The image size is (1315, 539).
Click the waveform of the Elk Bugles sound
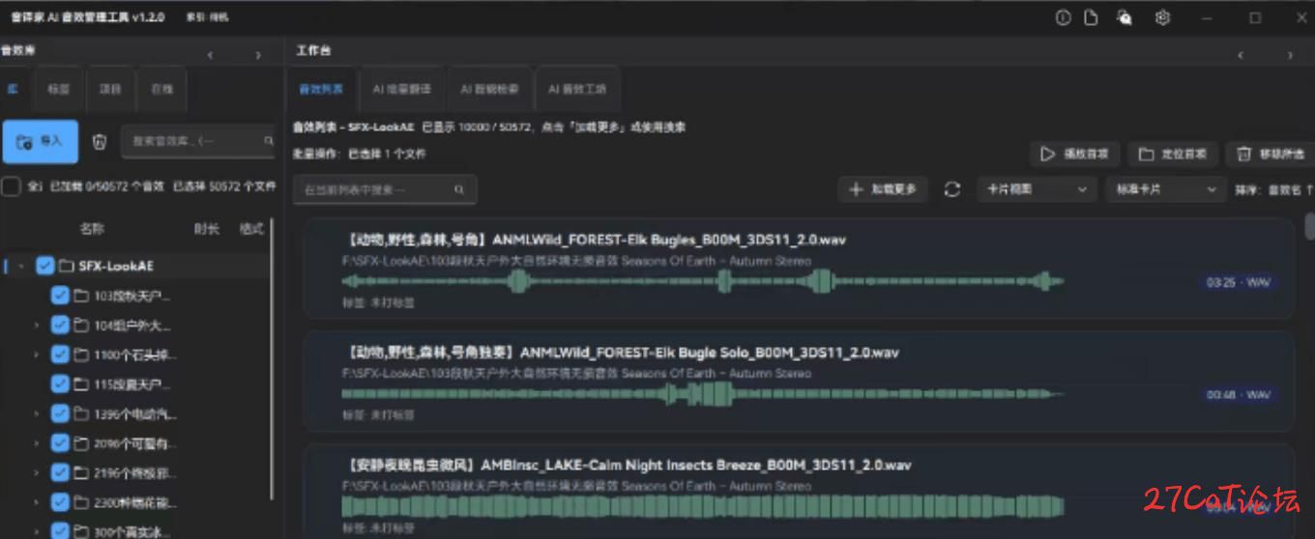pyautogui.click(x=702, y=282)
